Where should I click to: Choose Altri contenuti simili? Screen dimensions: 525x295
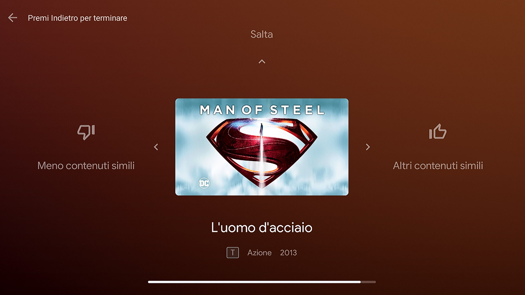click(438, 166)
